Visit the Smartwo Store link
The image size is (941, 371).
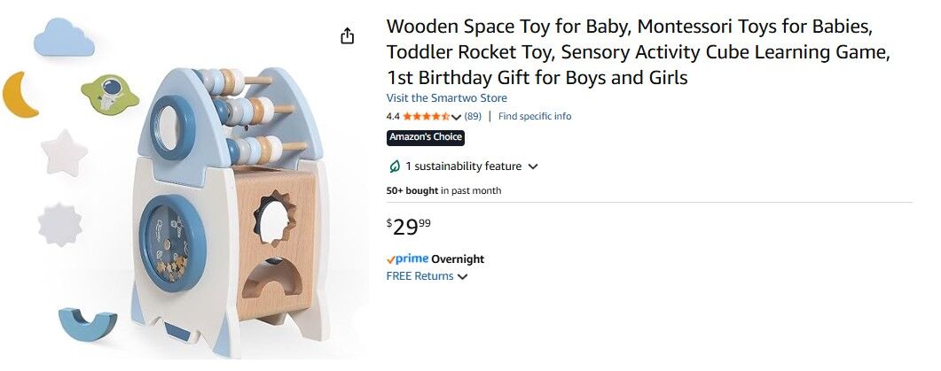[x=446, y=98]
